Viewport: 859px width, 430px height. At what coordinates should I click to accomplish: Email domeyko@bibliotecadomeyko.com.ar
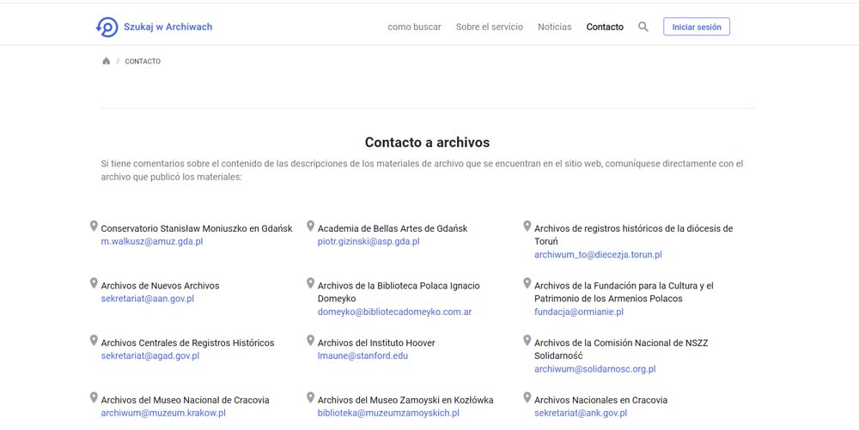click(x=394, y=312)
